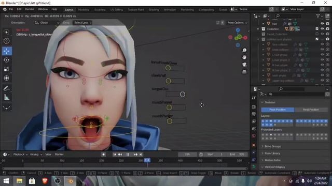Jump to previous keyframe
Screen dimensions: 332x186
120,154
